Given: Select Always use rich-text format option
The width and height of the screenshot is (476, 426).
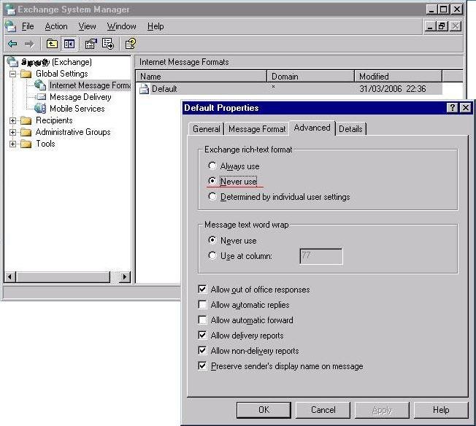Looking at the screenshot, I should pyautogui.click(x=212, y=166).
